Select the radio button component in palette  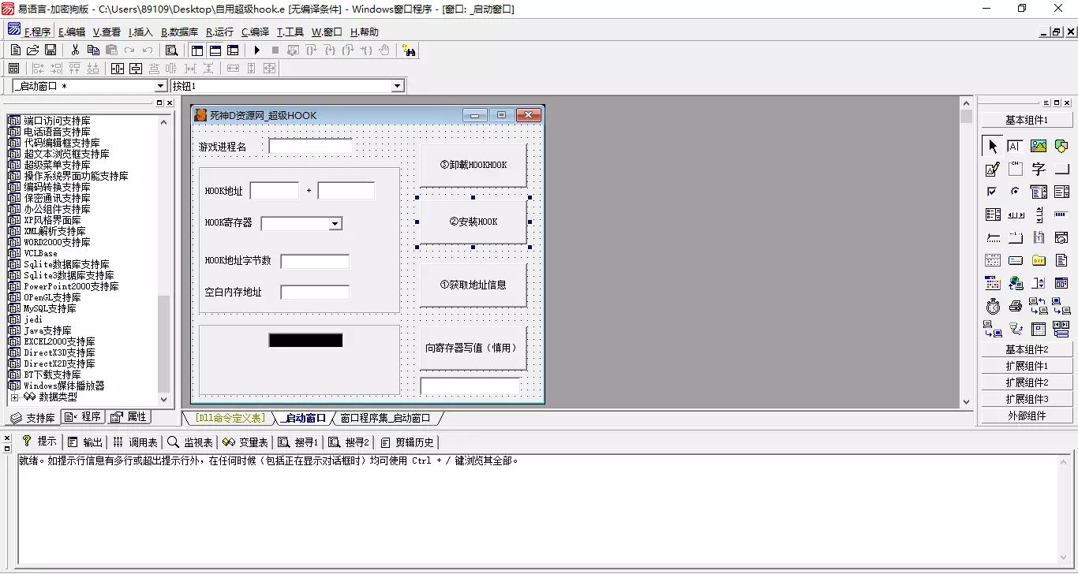click(1016, 192)
